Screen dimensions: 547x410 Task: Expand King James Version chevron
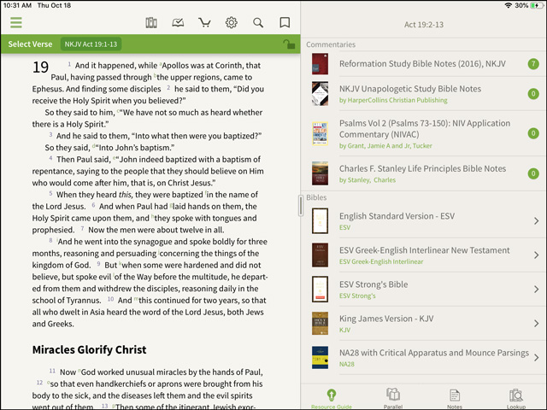[536, 323]
